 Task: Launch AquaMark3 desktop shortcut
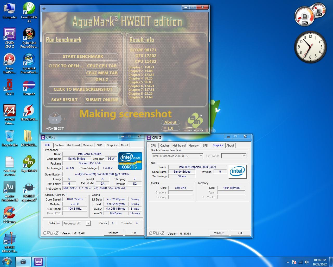[x=29, y=164]
